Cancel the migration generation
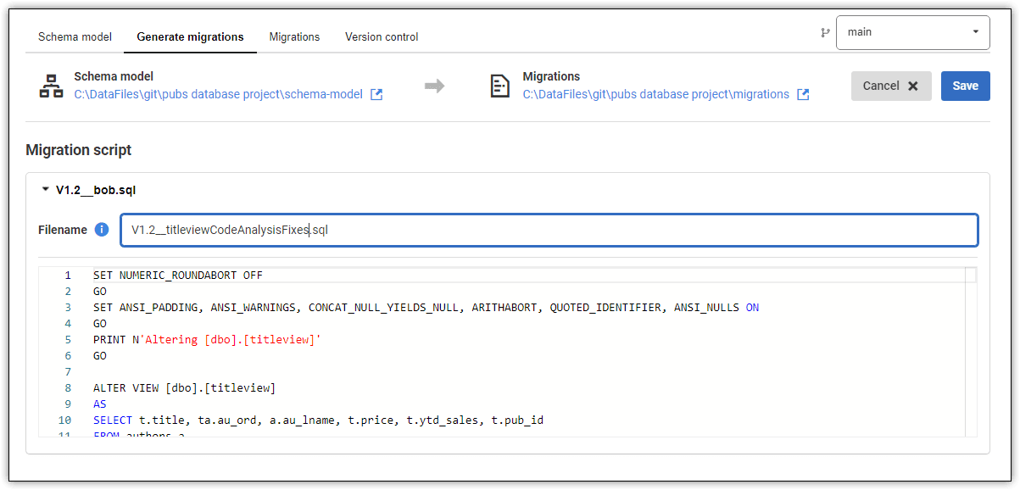 click(891, 86)
